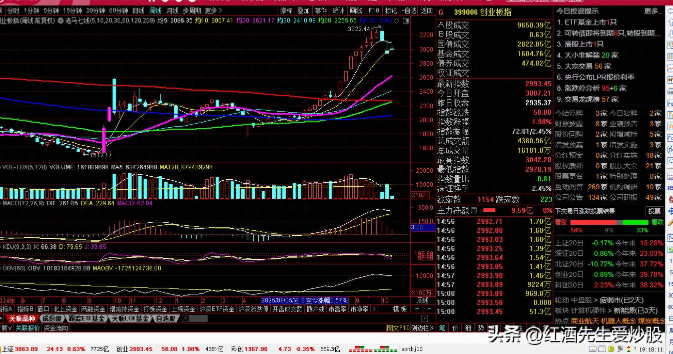Switch to 关联LOF基金 tab
Image resolution: width=673 pixels, height=354 pixels.
click(x=130, y=318)
